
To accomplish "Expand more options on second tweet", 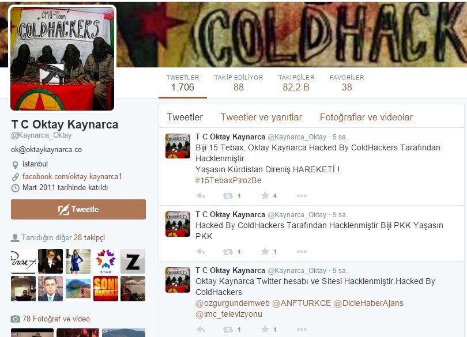I will 302,252.
